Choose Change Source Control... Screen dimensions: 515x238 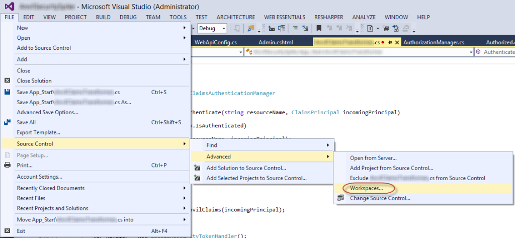point(380,198)
